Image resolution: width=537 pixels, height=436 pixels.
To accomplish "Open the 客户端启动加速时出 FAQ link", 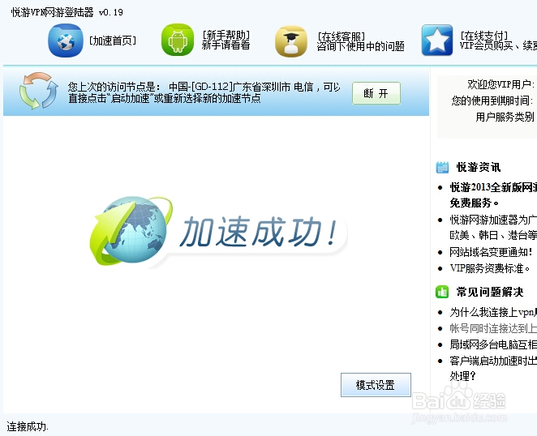I will point(493,368).
